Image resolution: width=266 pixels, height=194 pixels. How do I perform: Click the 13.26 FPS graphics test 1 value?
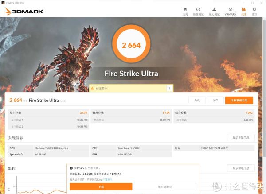[x=82, y=120]
